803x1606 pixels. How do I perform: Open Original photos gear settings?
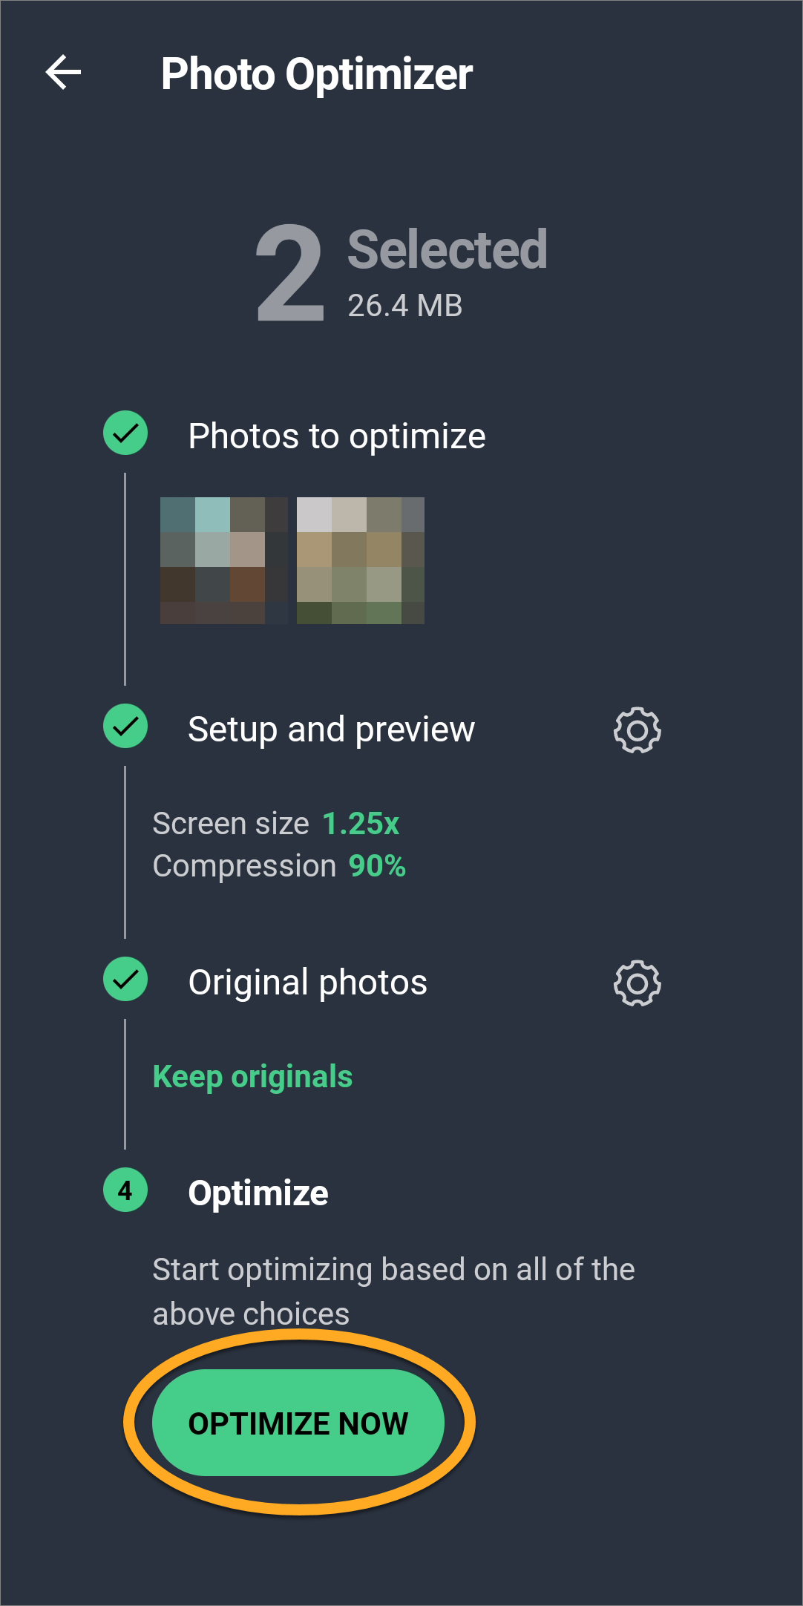click(x=637, y=983)
